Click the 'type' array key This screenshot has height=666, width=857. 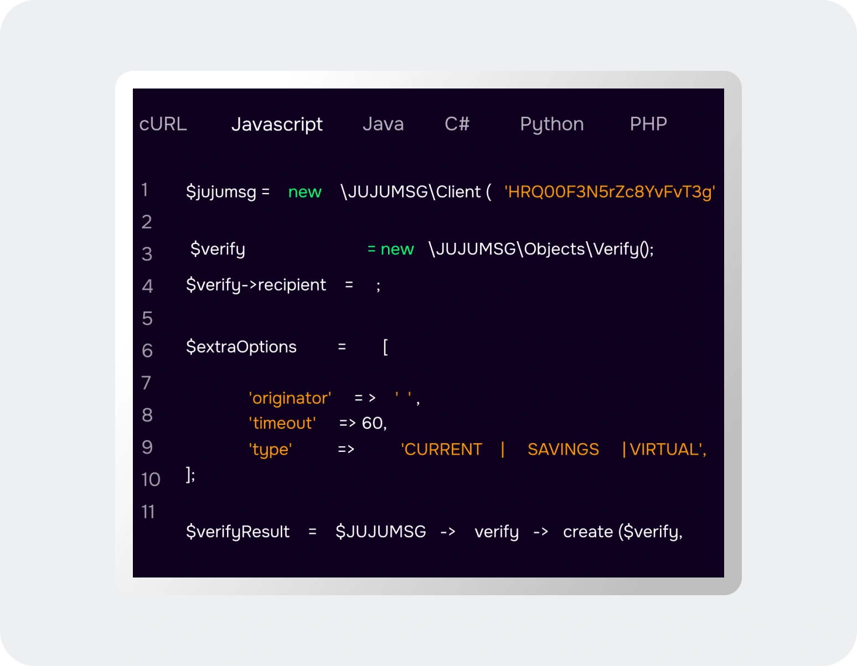pyautogui.click(x=270, y=449)
